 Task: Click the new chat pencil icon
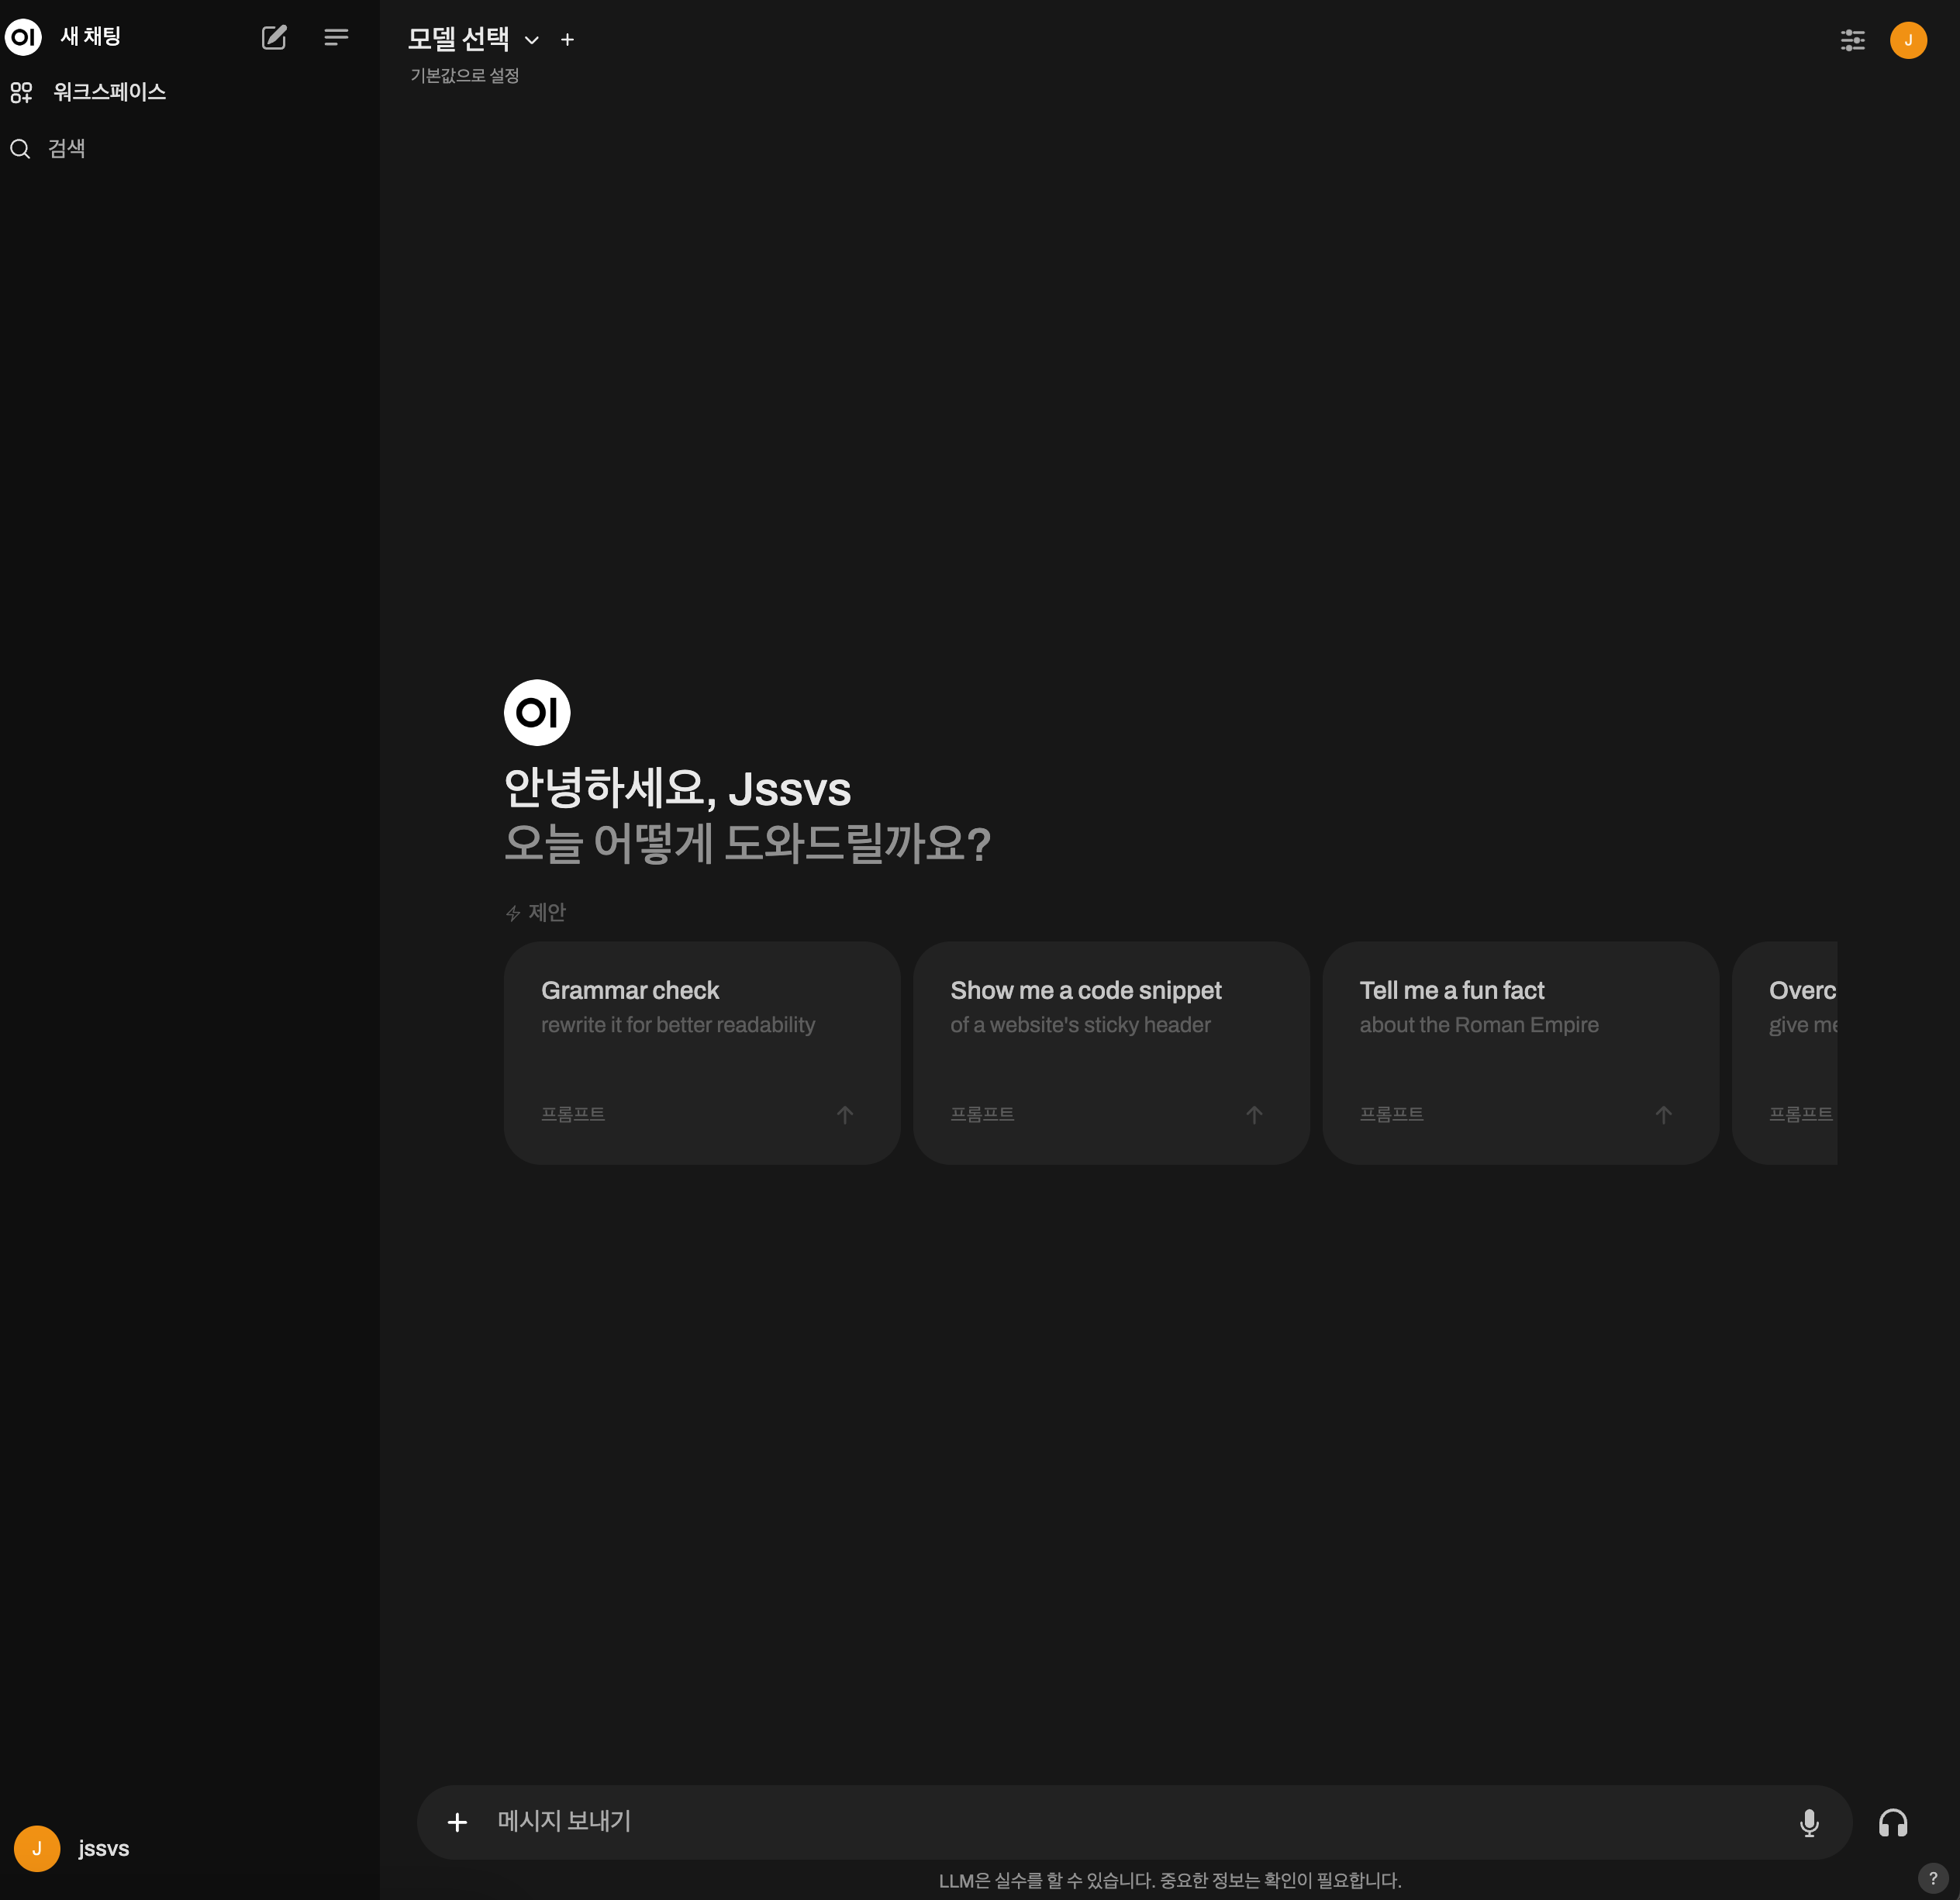coord(274,38)
